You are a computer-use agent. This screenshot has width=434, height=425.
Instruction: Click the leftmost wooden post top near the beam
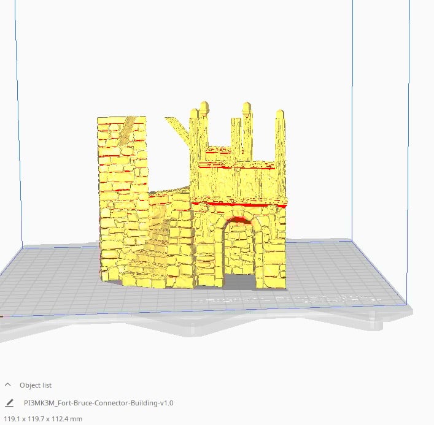[x=194, y=115]
